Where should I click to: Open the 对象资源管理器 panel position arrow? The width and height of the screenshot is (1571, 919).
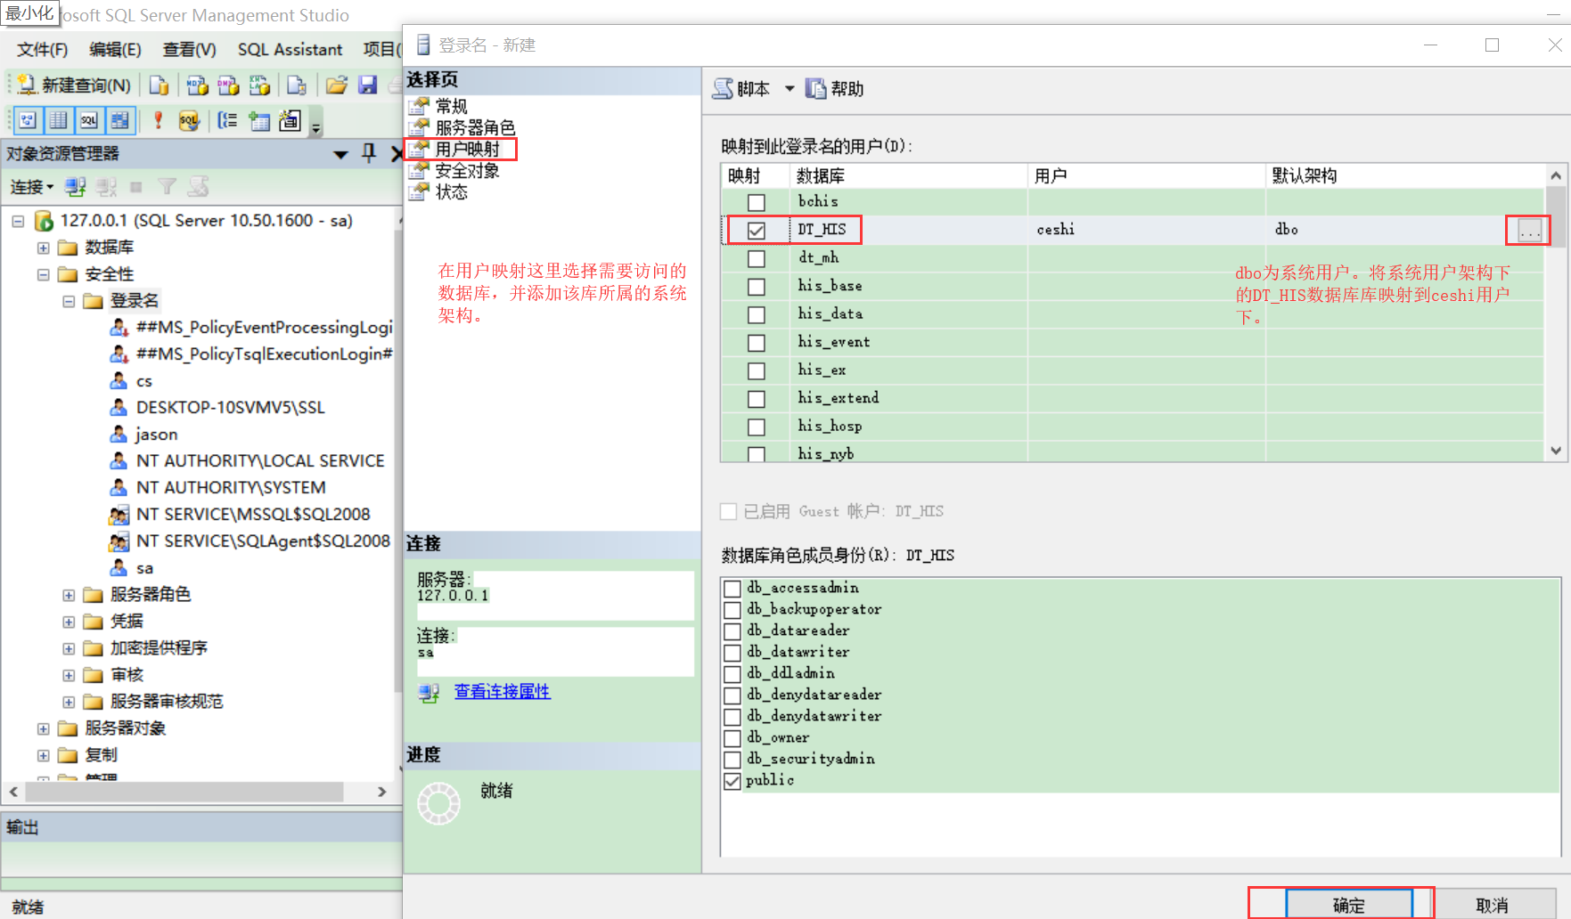click(x=340, y=154)
